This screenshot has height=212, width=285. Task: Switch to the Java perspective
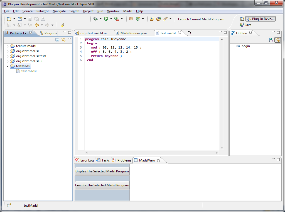point(245,25)
